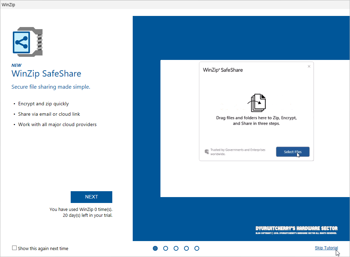Jump to the second tutorial page dot
350x257 pixels.
coord(166,248)
